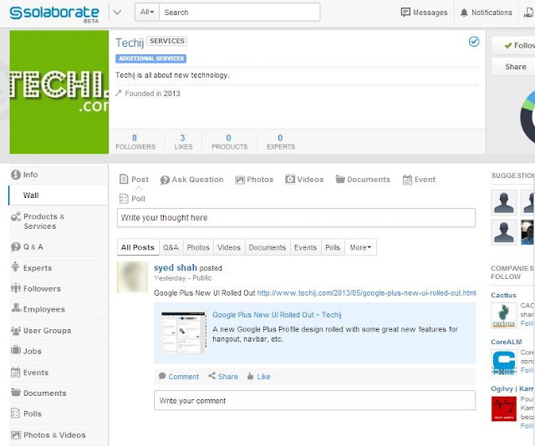The height and width of the screenshot is (446, 535).
Task: Select Wall in the sidebar
Action: (59, 195)
